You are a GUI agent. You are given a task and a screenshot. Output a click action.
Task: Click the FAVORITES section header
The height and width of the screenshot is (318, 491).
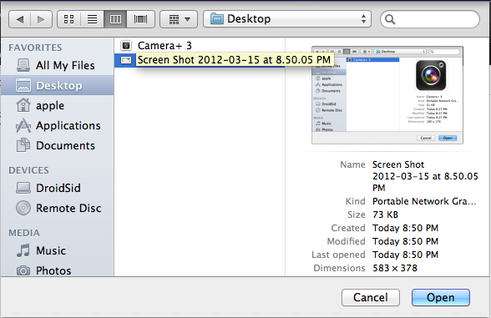coord(35,48)
